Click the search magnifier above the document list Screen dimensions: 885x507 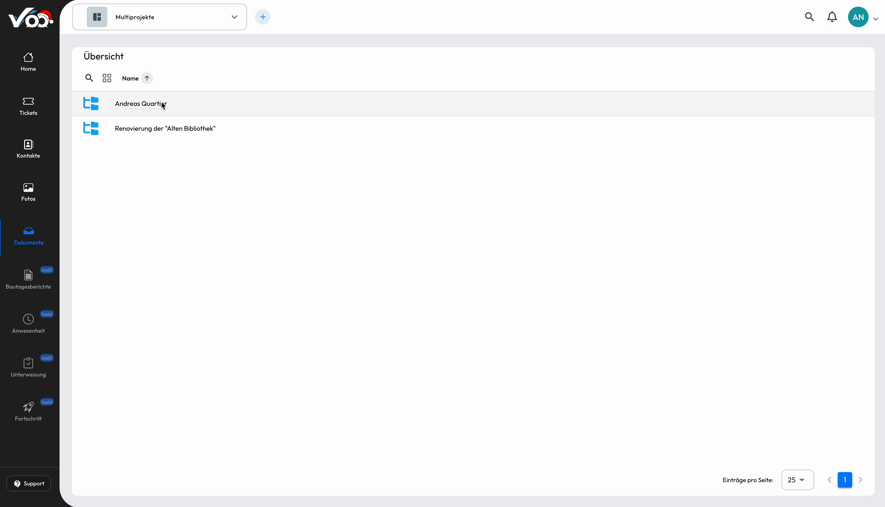coord(89,78)
